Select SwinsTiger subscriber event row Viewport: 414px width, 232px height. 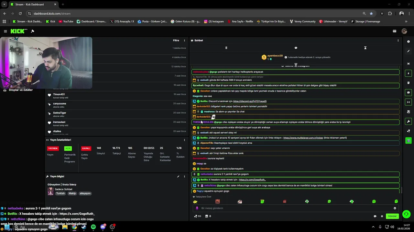click(116, 114)
